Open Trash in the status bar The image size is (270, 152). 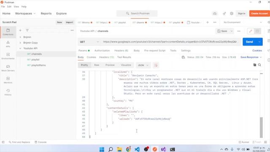(256, 142)
